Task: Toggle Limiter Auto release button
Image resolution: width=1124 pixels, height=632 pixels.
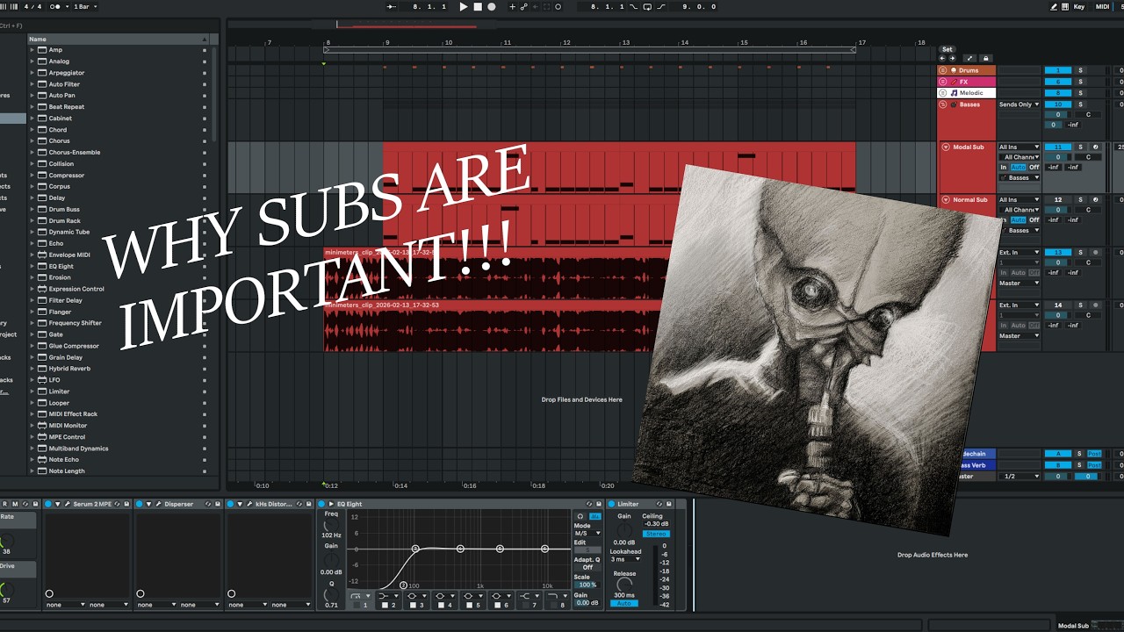Action: [624, 603]
